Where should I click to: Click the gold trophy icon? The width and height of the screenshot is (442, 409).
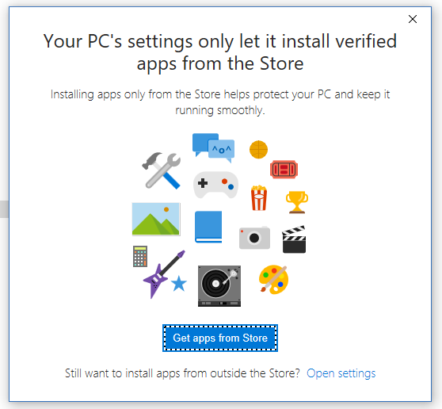pos(297,202)
